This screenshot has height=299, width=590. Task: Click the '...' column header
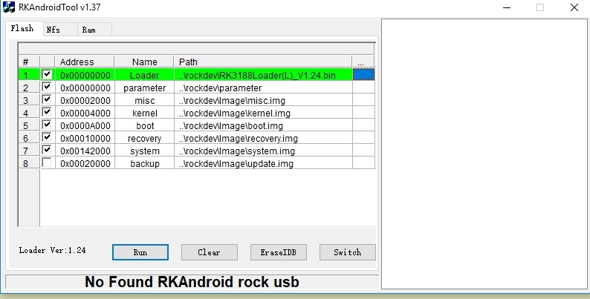click(363, 62)
